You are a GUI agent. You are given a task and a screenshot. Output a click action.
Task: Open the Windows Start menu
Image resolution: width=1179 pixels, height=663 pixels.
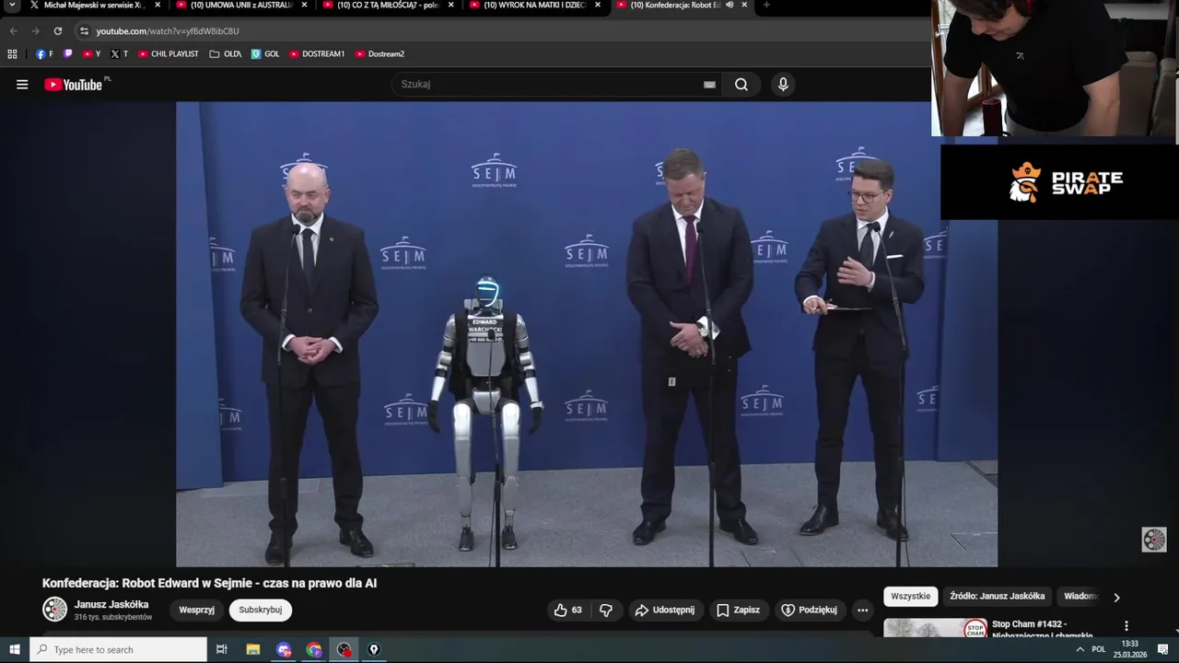pyautogui.click(x=14, y=649)
